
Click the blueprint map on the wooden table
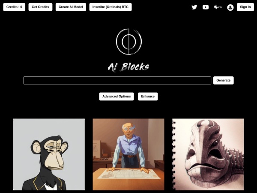(x=129, y=174)
